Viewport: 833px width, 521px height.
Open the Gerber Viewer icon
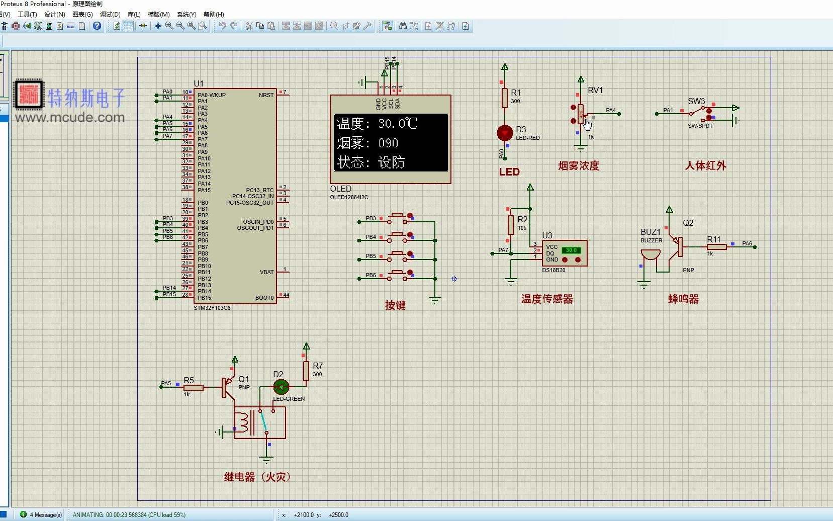38,26
